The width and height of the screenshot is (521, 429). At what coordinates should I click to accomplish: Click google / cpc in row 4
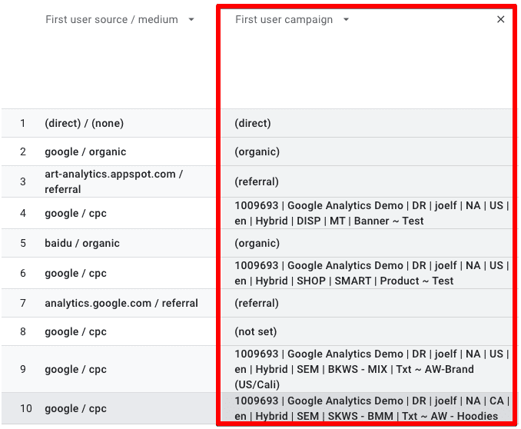point(75,213)
